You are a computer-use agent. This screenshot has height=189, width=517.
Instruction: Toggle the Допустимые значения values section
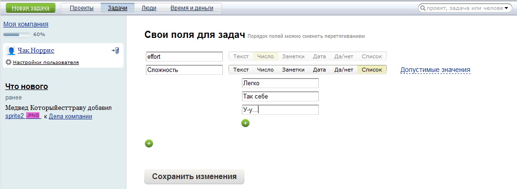point(435,70)
